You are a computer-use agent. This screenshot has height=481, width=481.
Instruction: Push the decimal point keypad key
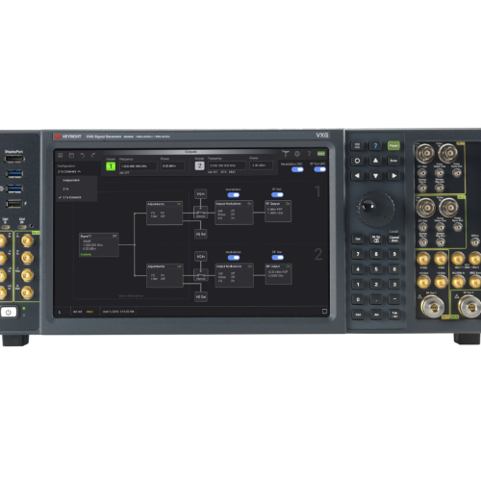376,299
